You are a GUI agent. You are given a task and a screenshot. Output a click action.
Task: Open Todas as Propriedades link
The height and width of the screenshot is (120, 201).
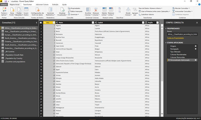pyautogui.click(x=175, y=38)
